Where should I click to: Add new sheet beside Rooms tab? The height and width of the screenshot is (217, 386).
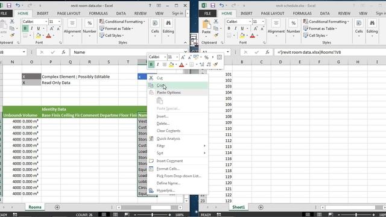point(57,207)
